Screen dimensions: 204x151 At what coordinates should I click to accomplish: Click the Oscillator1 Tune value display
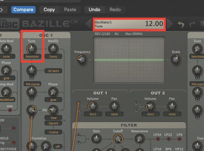click(129, 24)
